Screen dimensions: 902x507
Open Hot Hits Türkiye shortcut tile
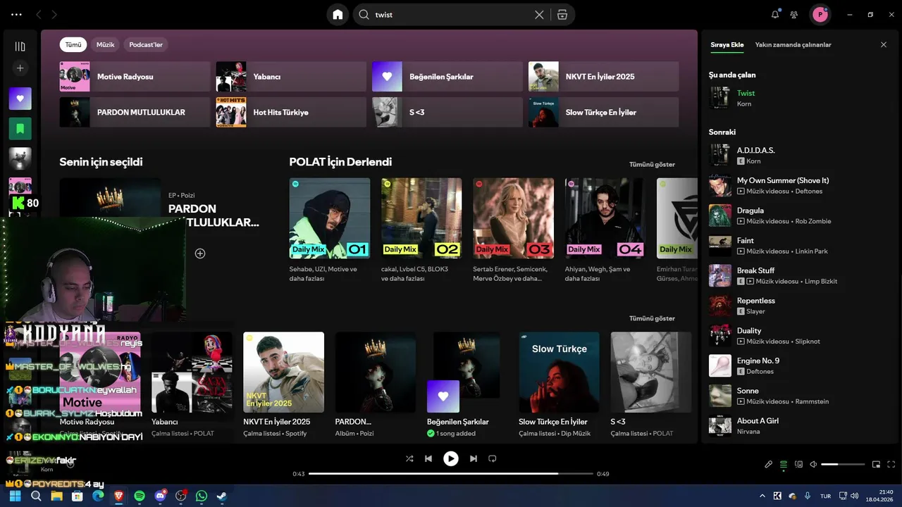coord(291,112)
